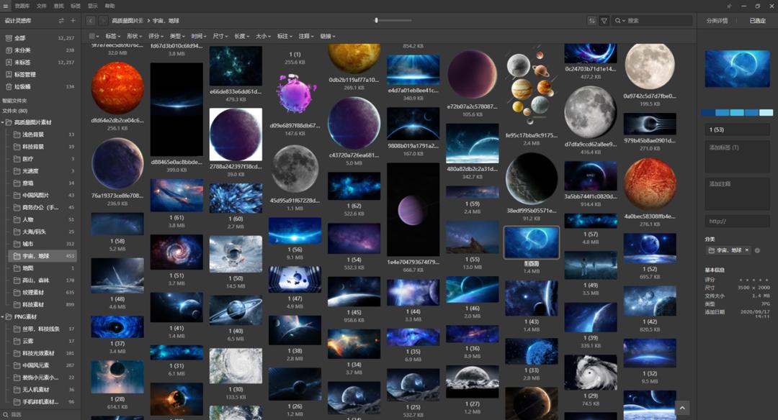
Task: Click the sort order icon
Action: (x=592, y=21)
